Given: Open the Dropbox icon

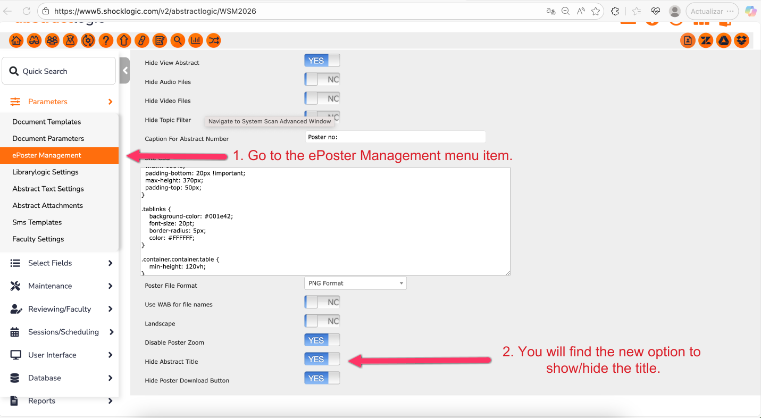Looking at the screenshot, I should pos(742,40).
